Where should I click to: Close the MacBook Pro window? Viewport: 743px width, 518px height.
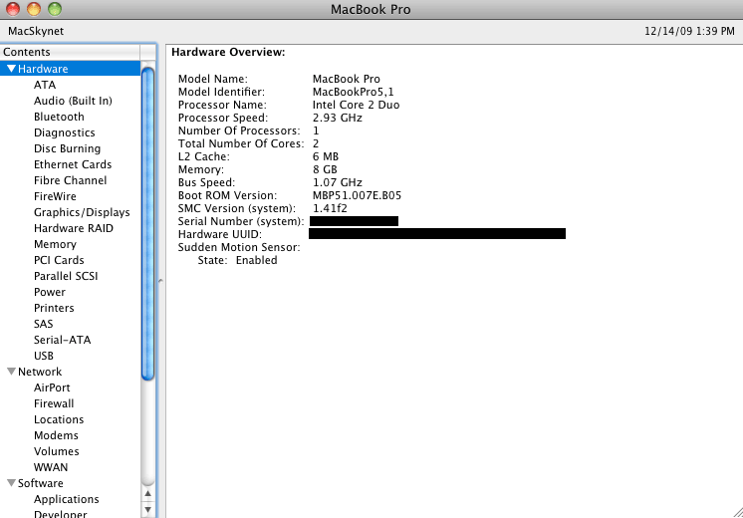13,9
